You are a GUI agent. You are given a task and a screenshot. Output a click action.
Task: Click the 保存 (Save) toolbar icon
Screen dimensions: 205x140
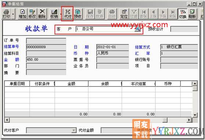click(x=90, y=14)
